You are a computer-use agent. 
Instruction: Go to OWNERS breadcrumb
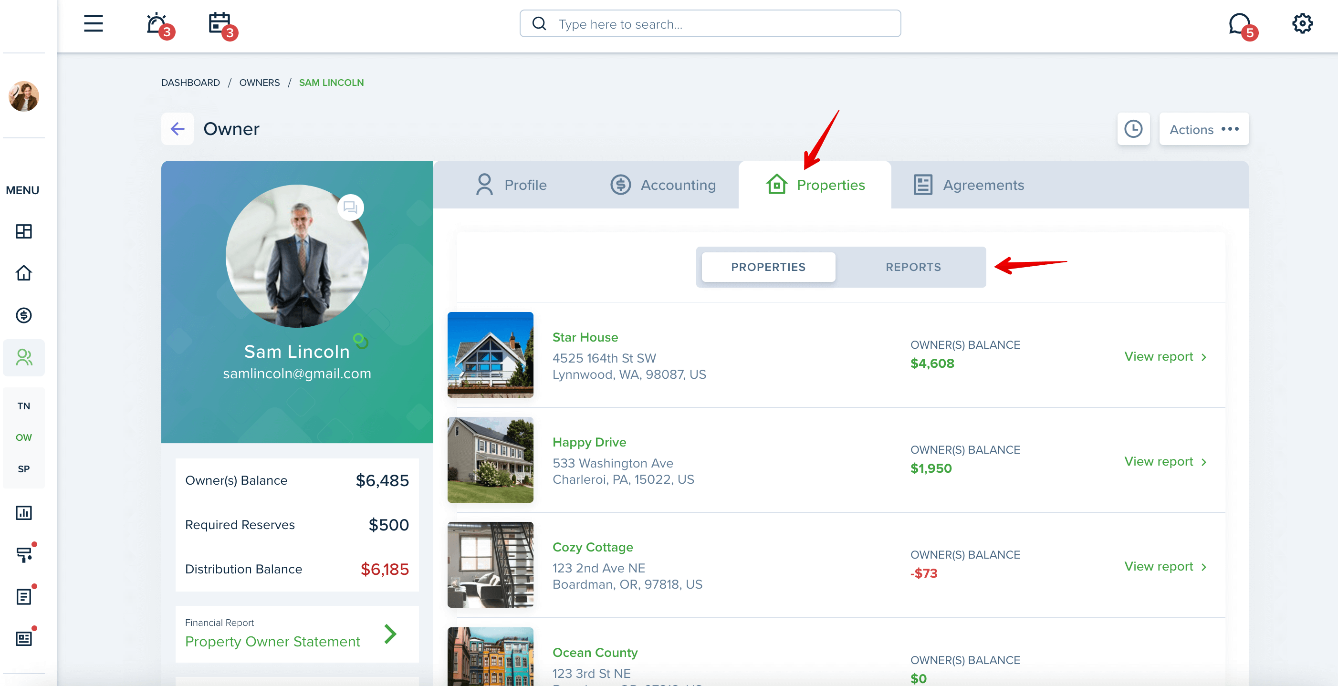259,83
